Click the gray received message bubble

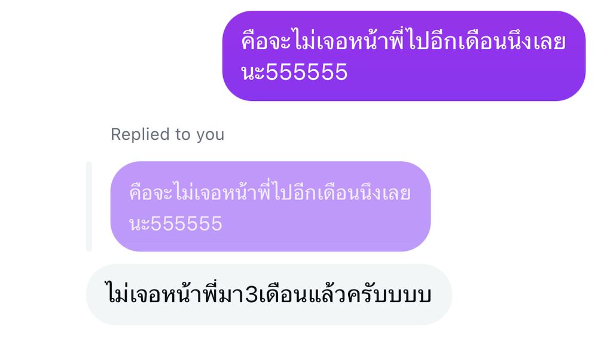pos(269,294)
